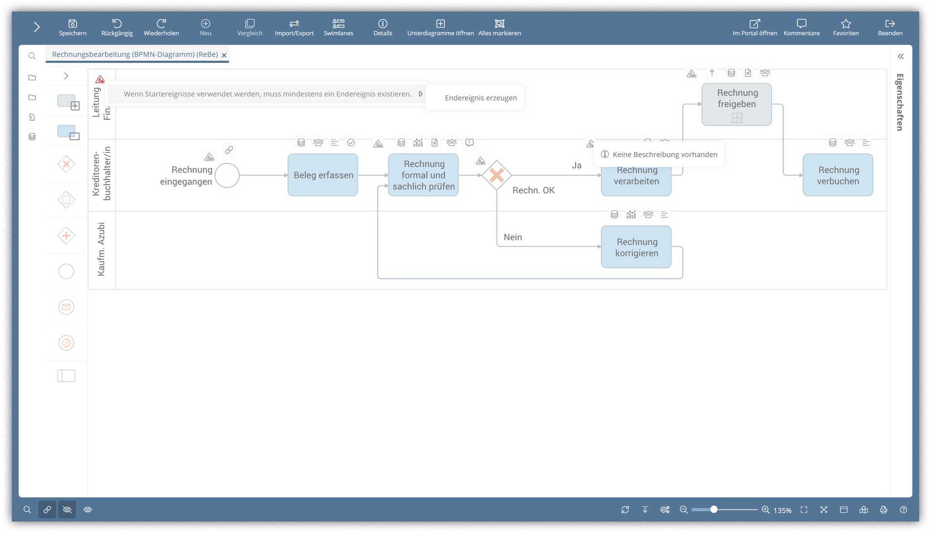Select the collapsed subprocess shape in palette
The image size is (931, 533).
(68, 102)
